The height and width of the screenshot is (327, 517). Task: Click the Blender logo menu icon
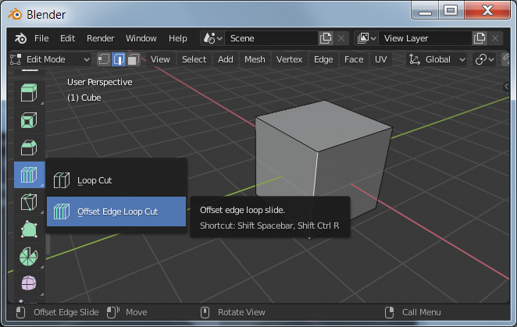(x=20, y=38)
